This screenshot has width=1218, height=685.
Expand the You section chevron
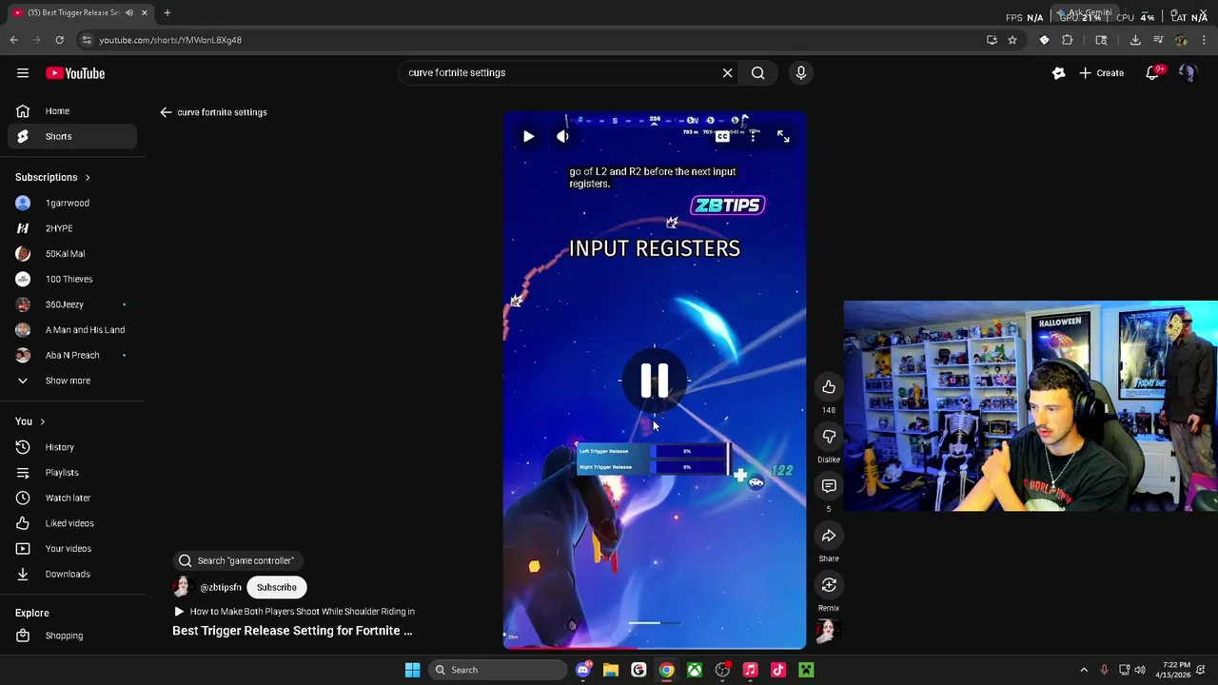42,421
